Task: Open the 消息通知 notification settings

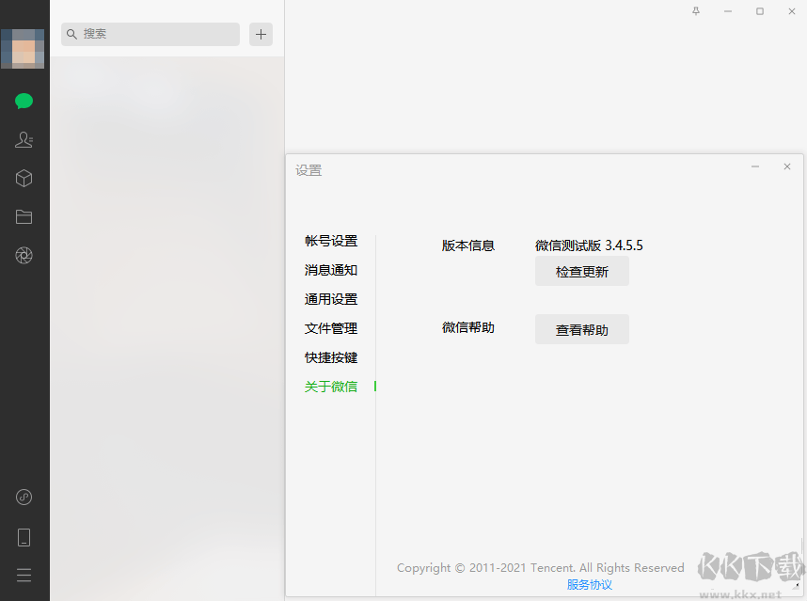Action: (330, 270)
